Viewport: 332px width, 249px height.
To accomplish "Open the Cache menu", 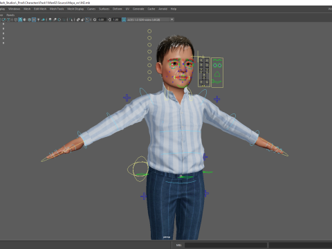I will (x=151, y=9).
